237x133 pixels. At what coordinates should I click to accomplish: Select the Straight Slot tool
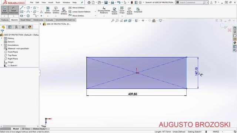click(21, 16)
